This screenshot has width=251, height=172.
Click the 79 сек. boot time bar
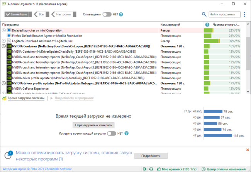213,111
